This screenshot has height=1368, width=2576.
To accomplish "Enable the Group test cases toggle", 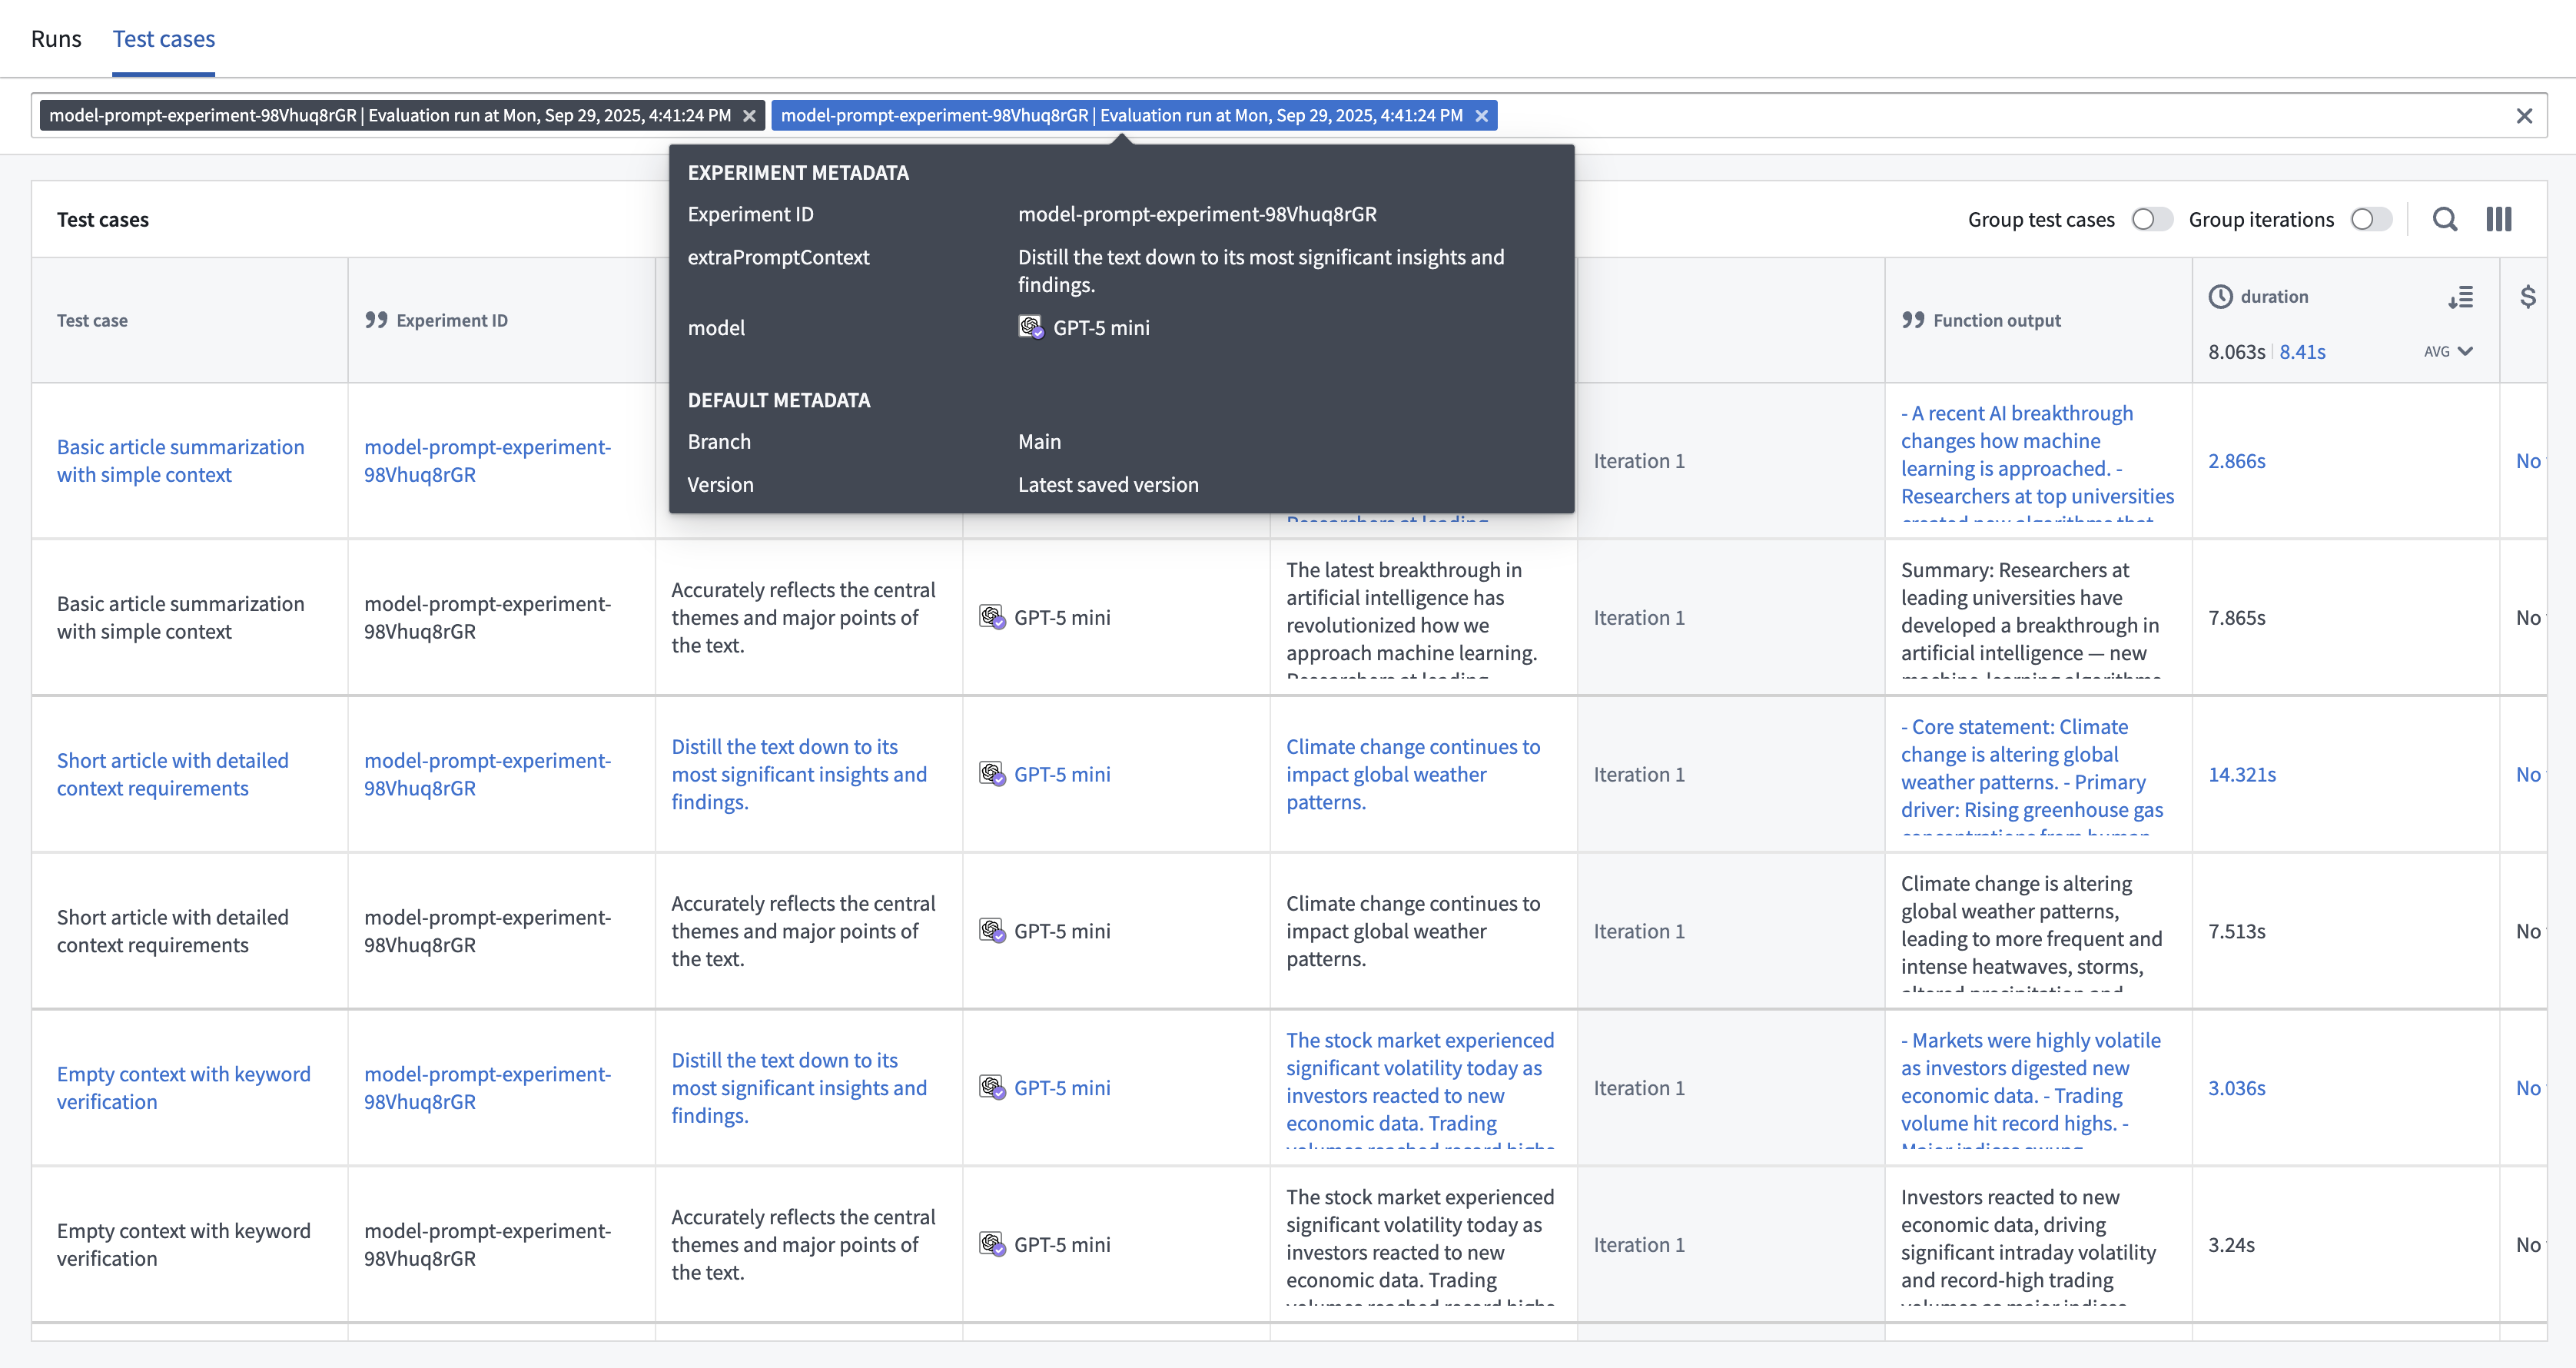I will (x=2152, y=219).
